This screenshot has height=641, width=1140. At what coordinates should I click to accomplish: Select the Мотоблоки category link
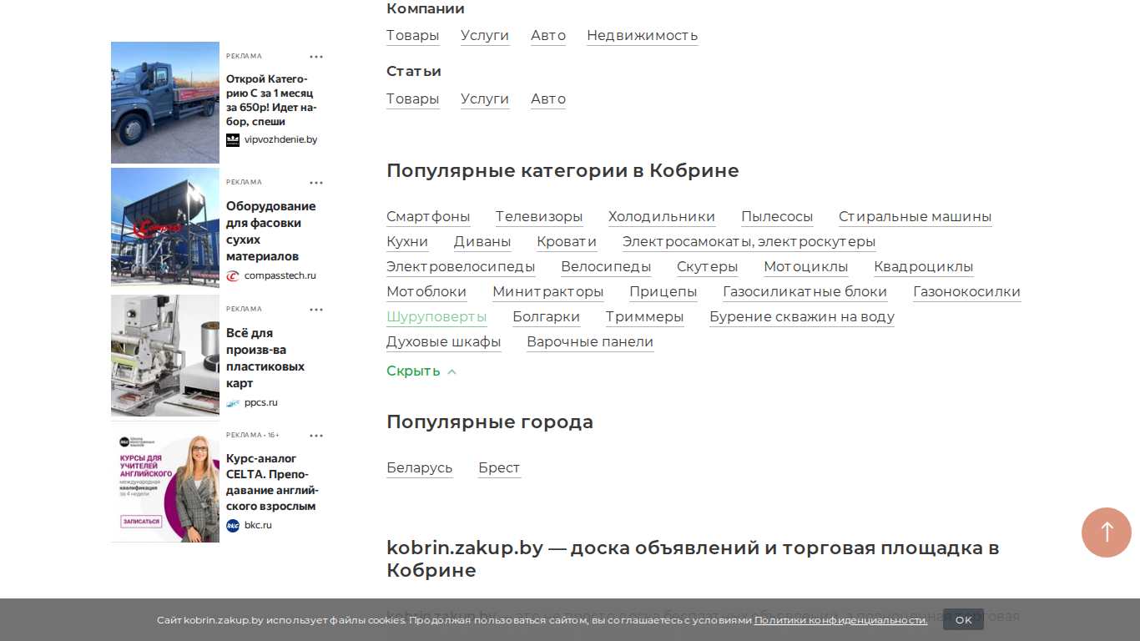point(426,292)
